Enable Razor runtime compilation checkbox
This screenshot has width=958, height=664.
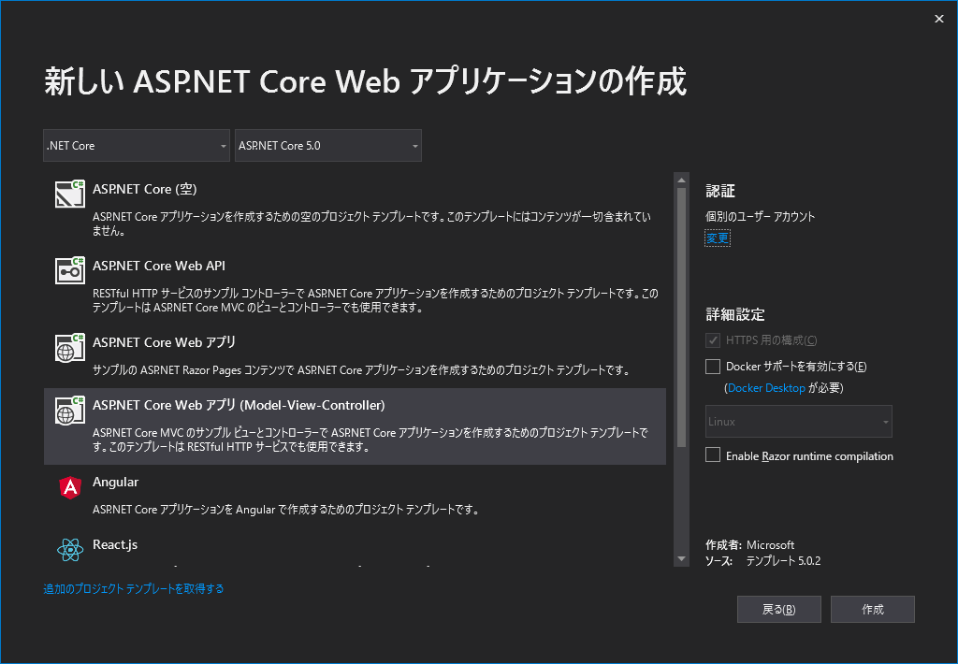click(x=712, y=455)
